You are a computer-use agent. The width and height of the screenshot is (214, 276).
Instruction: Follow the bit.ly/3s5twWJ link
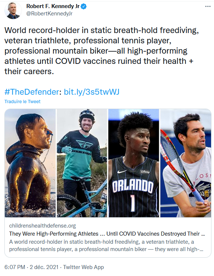(x=91, y=92)
